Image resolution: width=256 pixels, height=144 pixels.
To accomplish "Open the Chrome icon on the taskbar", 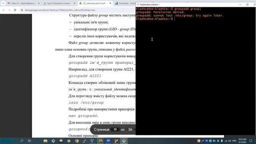I will point(77,141).
